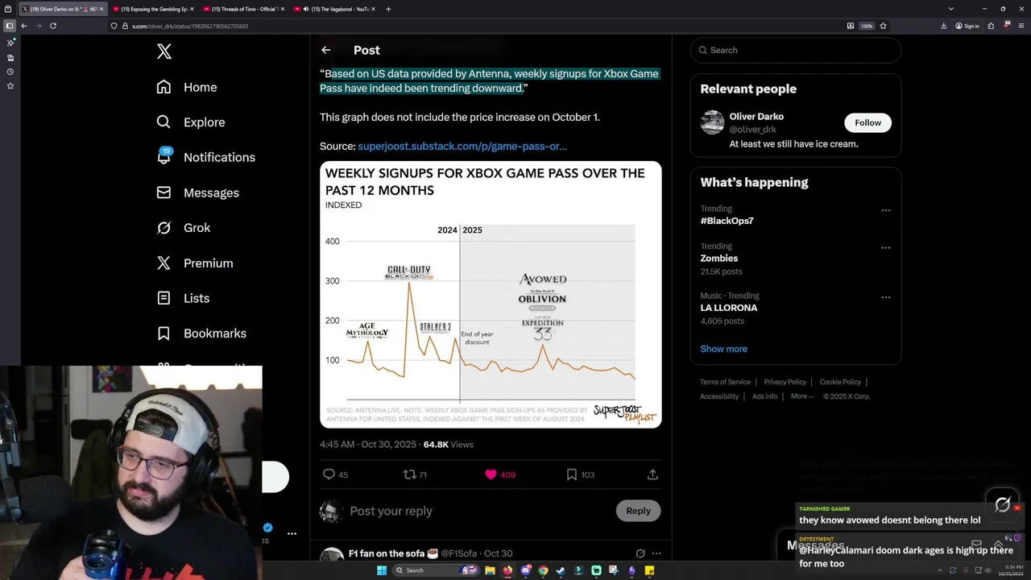Go to Home in the X sidebar
Image resolution: width=1031 pixels, height=580 pixels.
tap(187, 87)
